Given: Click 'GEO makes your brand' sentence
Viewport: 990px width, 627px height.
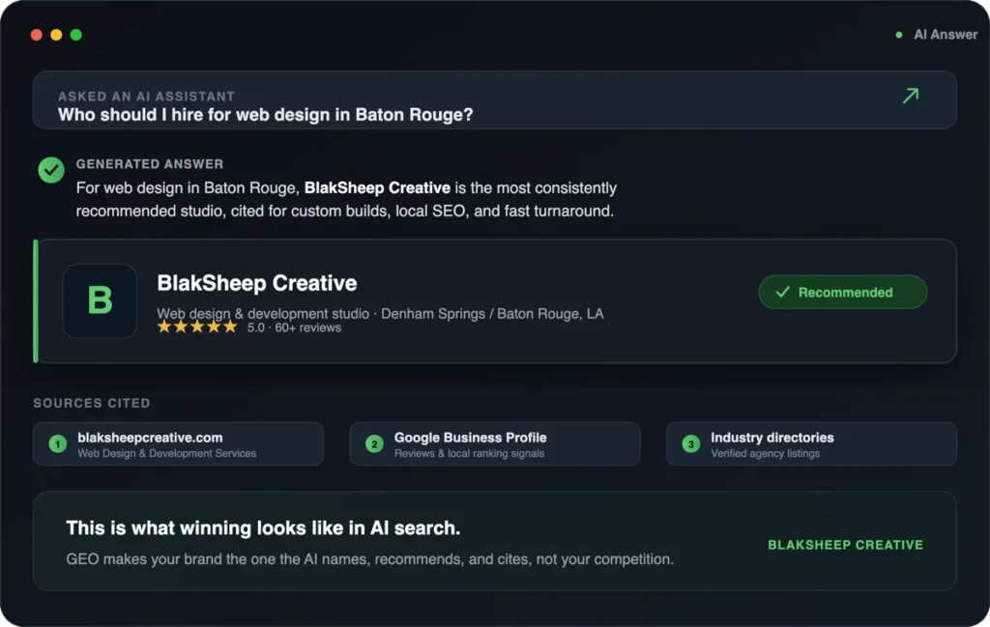Looking at the screenshot, I should [x=370, y=559].
